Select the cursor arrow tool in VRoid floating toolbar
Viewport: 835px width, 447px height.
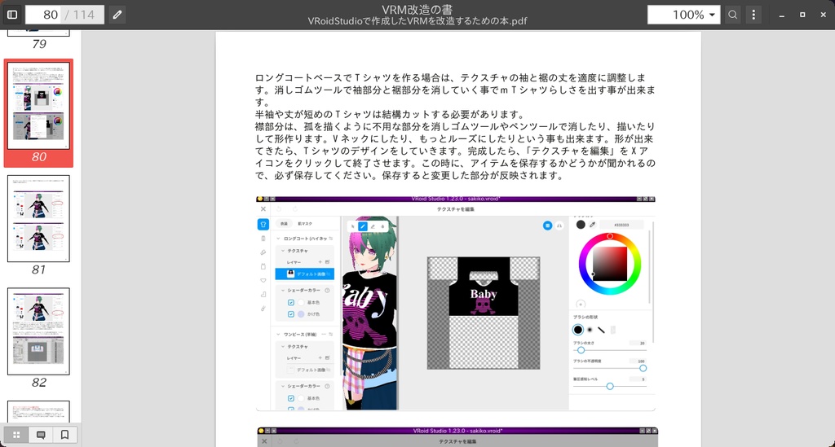(x=352, y=226)
